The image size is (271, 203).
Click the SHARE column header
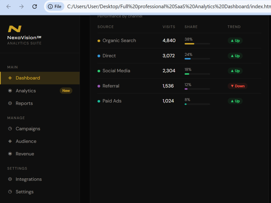point(191,27)
